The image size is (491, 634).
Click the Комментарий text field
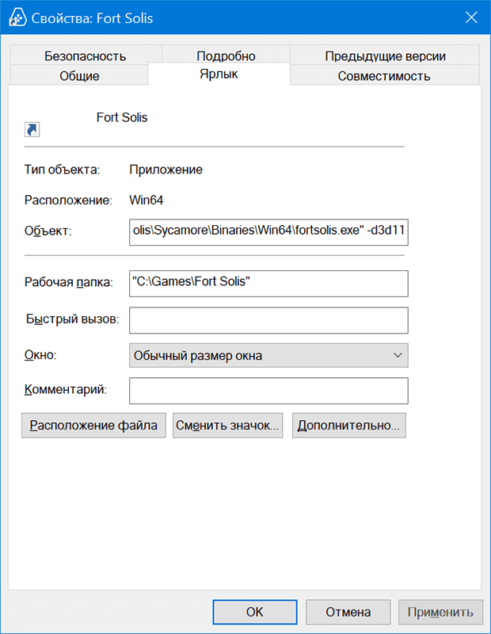coord(268,391)
